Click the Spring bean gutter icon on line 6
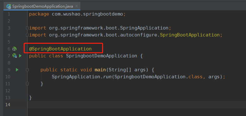The image size is (246, 116). click(x=14, y=49)
